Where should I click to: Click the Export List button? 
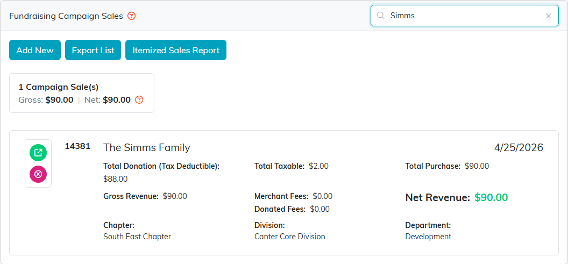coord(93,50)
